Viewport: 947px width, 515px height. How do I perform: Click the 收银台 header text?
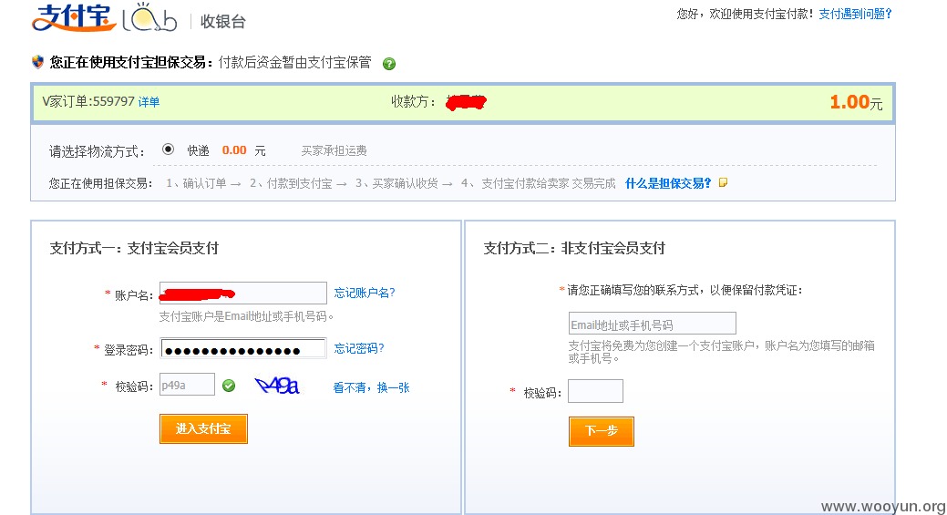coord(223,22)
